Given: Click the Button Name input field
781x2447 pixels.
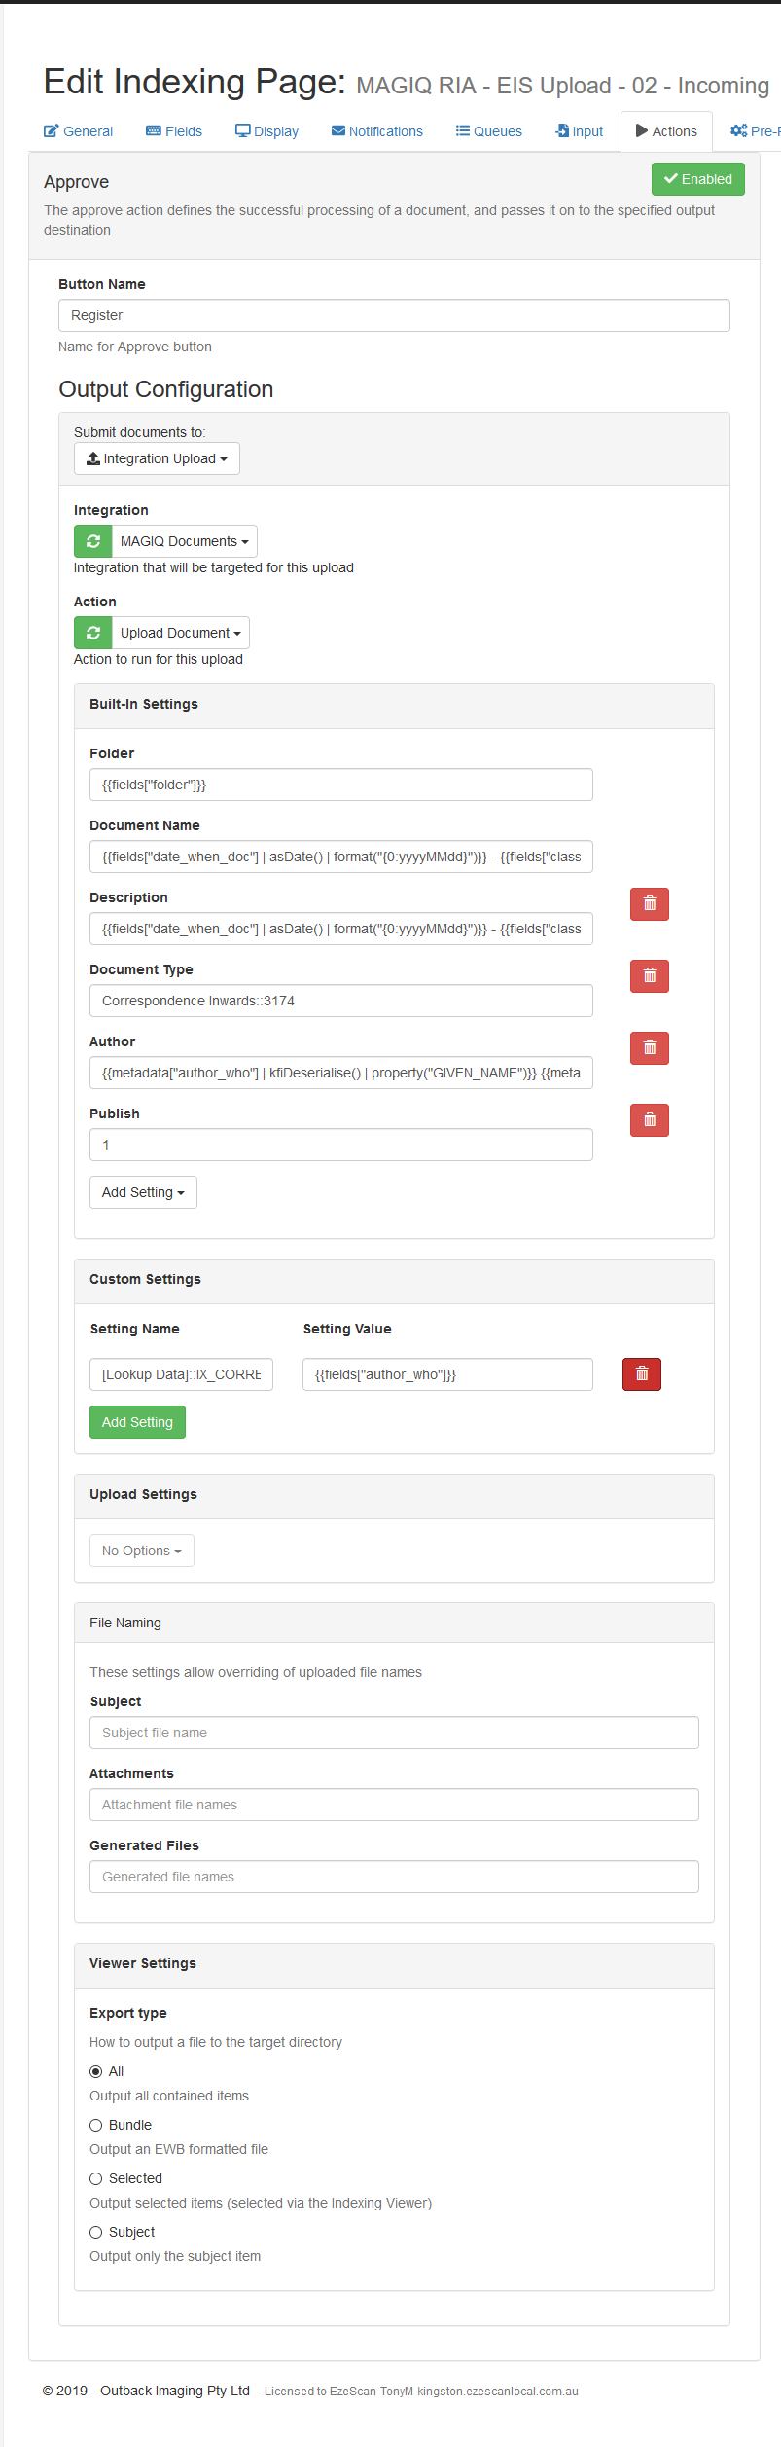Looking at the screenshot, I should (x=394, y=315).
